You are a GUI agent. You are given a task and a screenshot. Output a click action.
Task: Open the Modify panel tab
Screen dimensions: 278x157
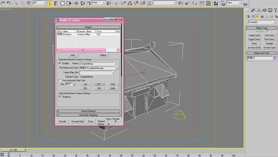pyautogui.click(x=253, y=10)
